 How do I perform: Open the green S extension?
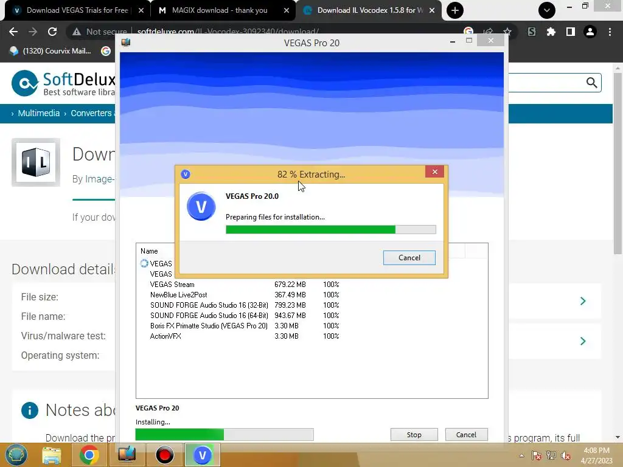pyautogui.click(x=532, y=32)
